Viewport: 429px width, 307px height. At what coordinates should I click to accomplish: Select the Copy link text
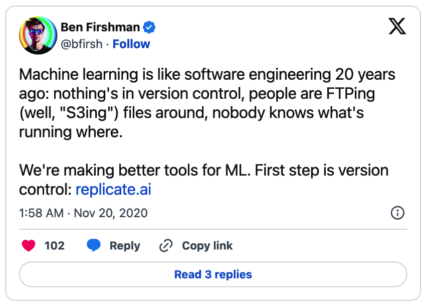point(207,246)
